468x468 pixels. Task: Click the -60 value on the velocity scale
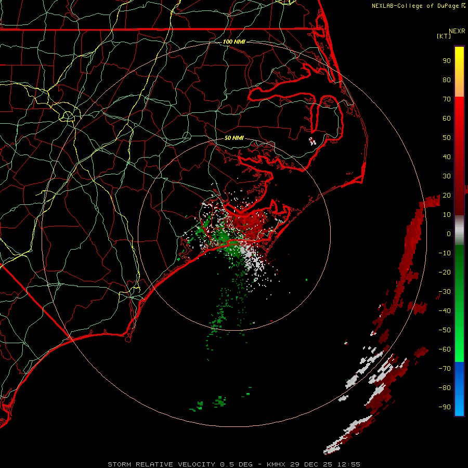(445, 349)
